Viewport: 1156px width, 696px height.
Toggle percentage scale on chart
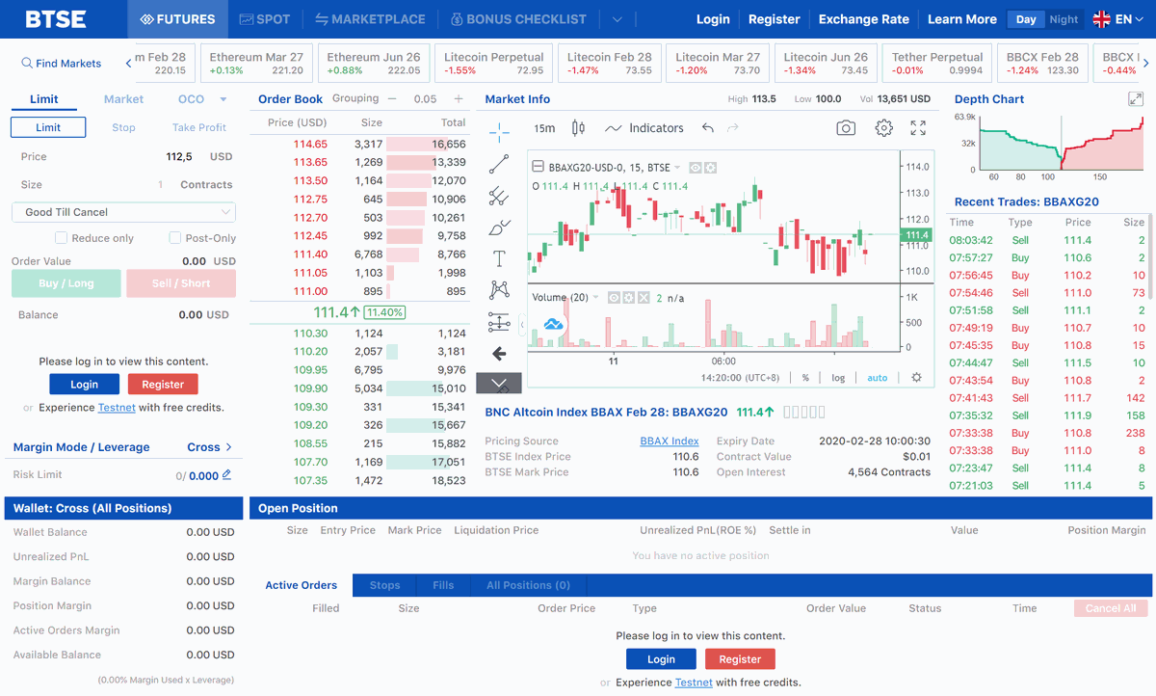click(805, 378)
